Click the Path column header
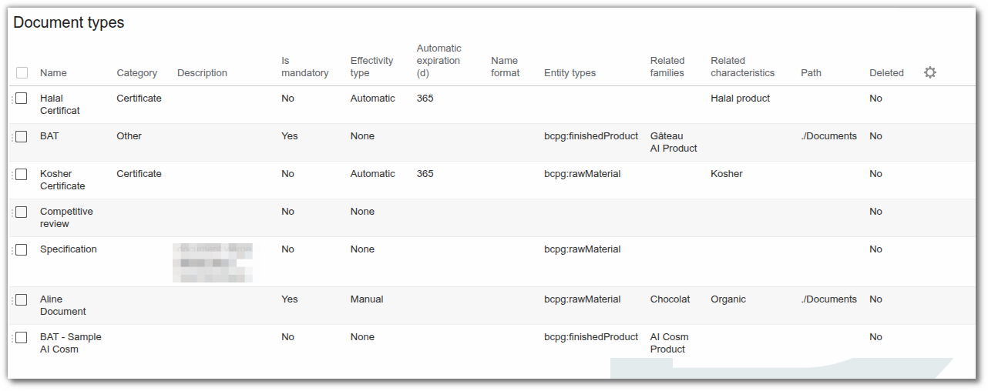 811,73
